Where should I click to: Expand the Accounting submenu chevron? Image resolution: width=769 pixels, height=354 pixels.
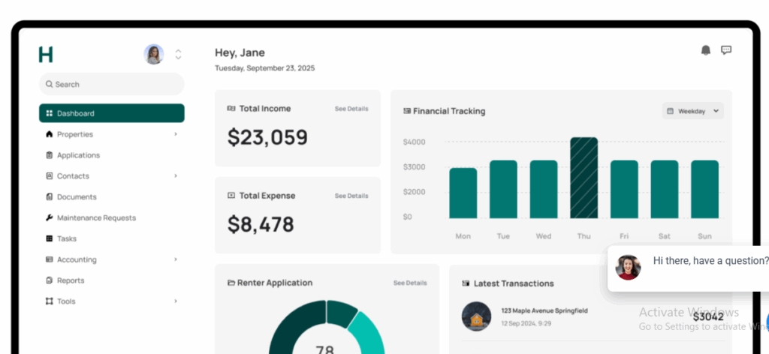[x=176, y=259]
